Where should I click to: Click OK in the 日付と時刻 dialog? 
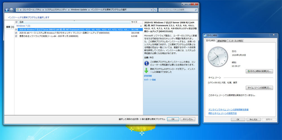[x=238, y=119]
